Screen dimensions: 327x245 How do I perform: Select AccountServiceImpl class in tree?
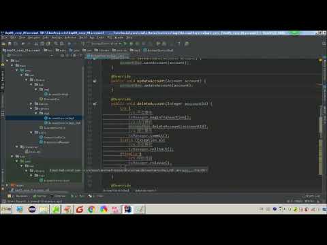(x=59, y=118)
